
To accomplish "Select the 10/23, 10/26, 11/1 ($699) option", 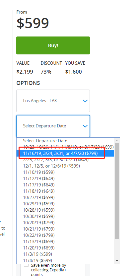I will coord(65,147).
